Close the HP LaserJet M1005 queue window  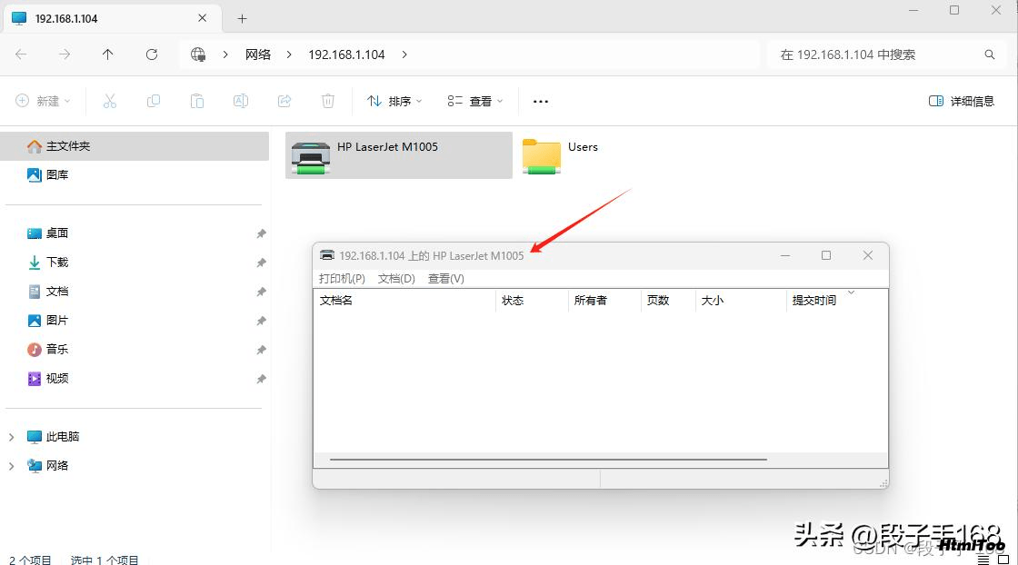click(867, 255)
